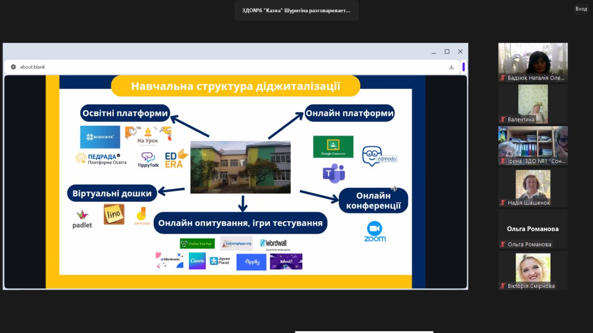Click the TippyTalk logo
This screenshot has width=593, height=333.
[148, 160]
